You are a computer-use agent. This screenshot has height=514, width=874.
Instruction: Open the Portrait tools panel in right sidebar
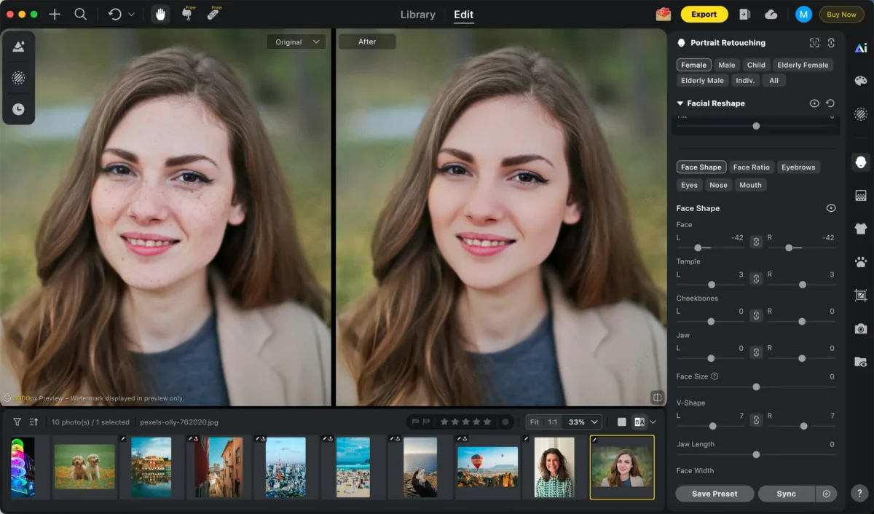(860, 162)
